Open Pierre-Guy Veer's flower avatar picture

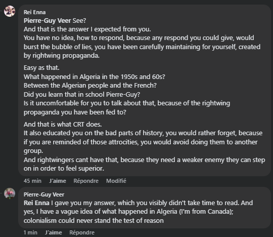click(x=10, y=193)
